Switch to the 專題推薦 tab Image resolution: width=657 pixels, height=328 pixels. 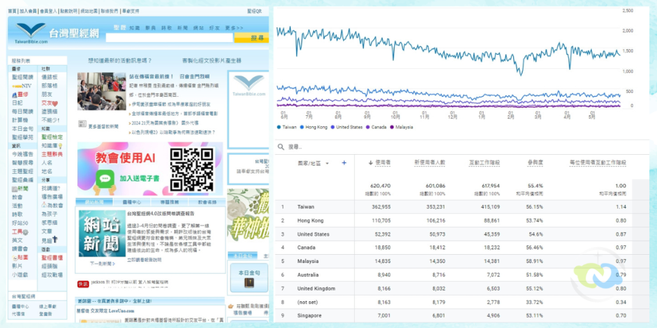tap(168, 202)
